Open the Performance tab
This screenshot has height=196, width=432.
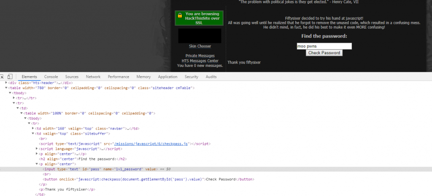point(119,77)
